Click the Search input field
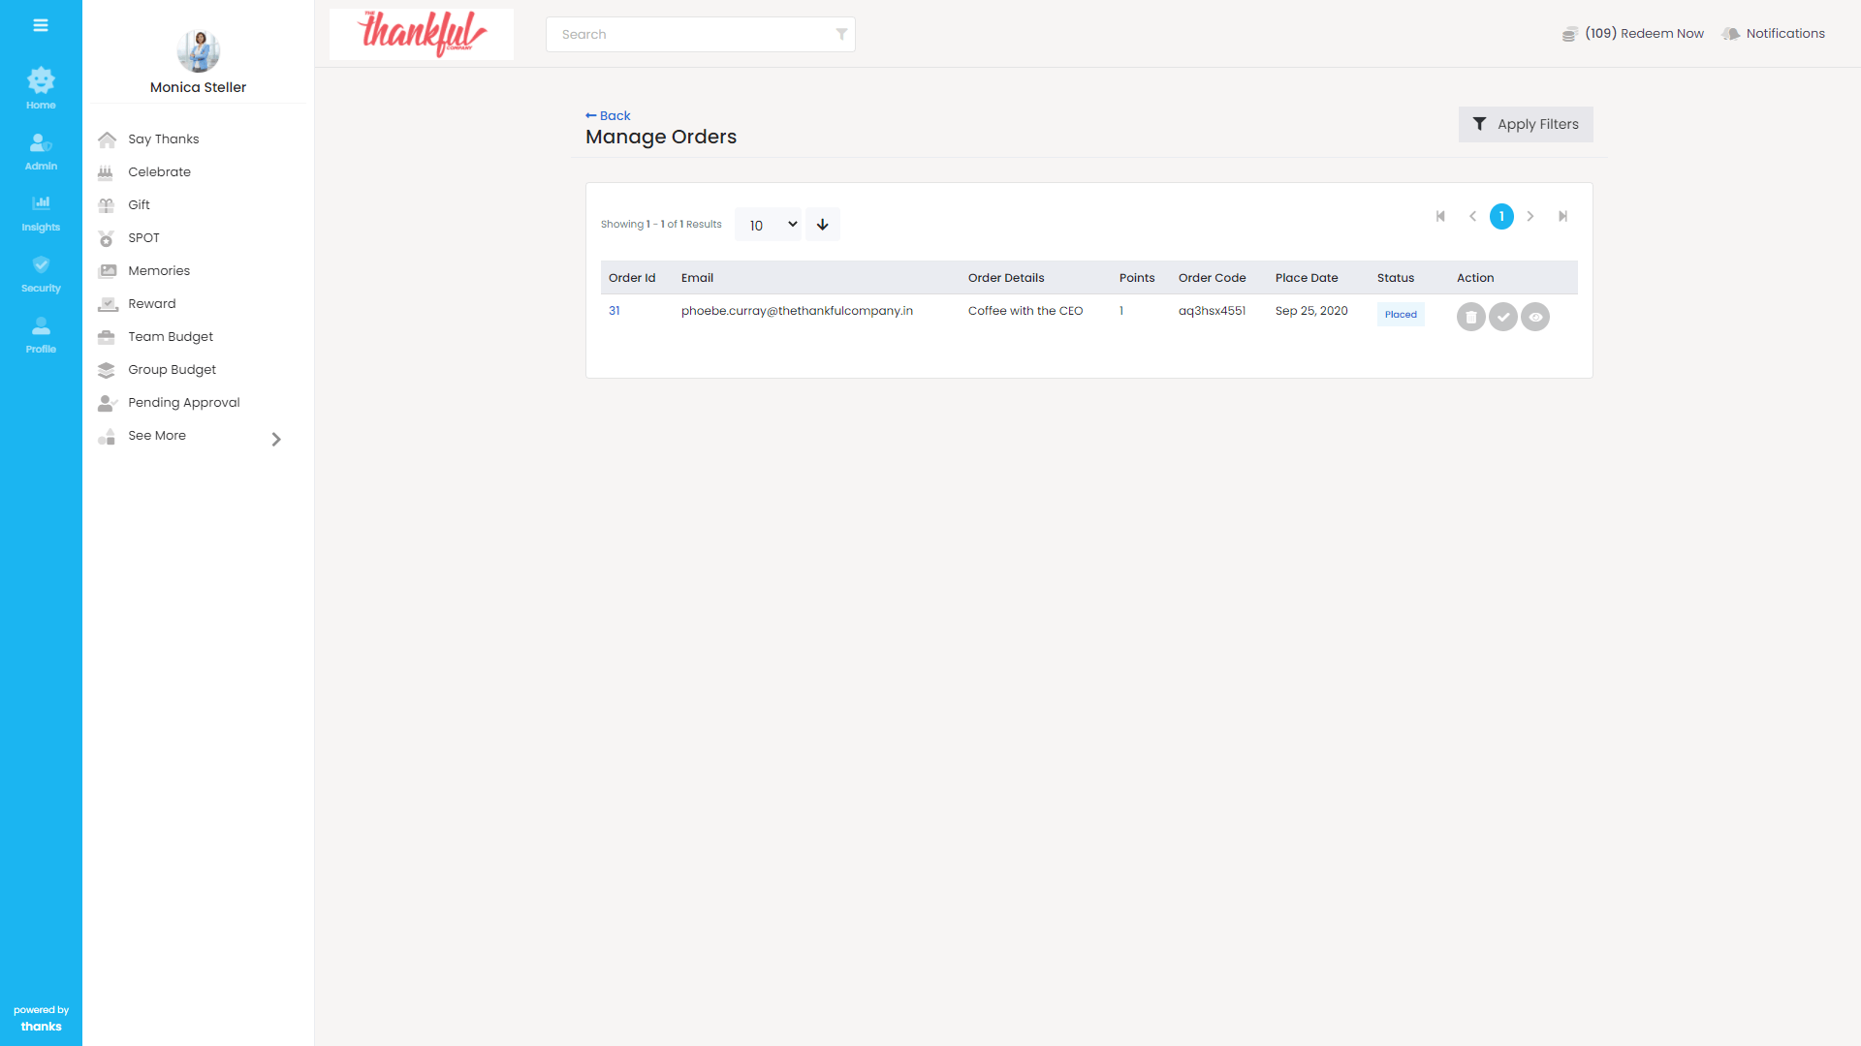 (x=688, y=34)
